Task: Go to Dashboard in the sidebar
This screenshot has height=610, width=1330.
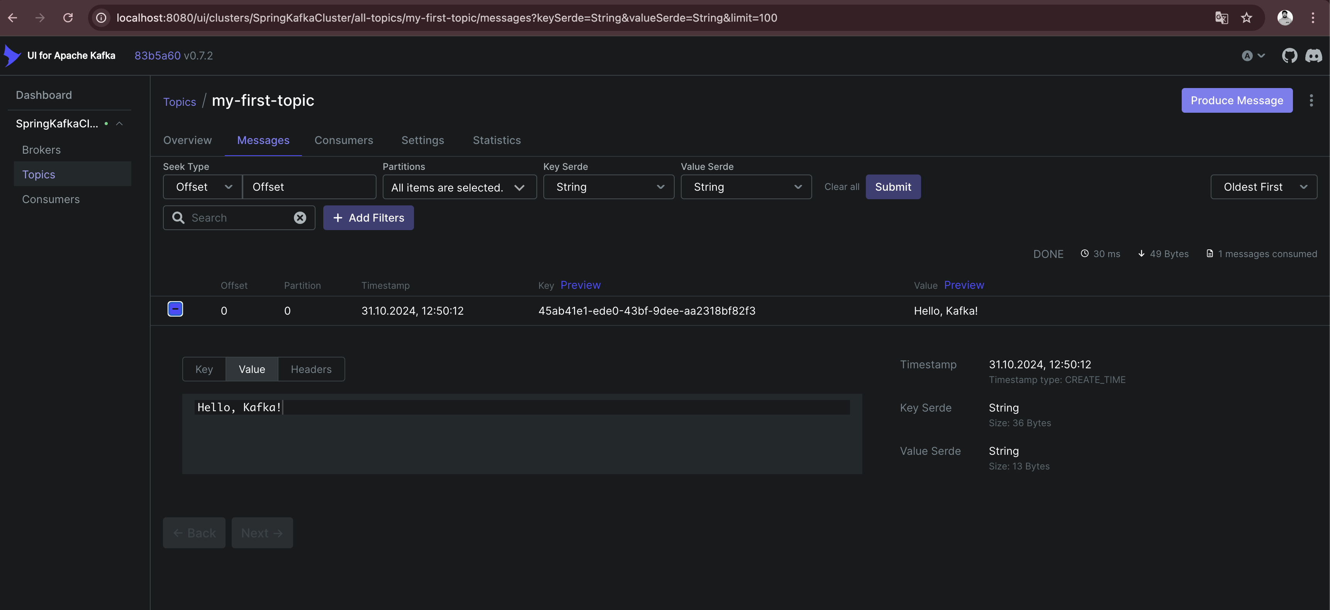Action: click(x=44, y=95)
